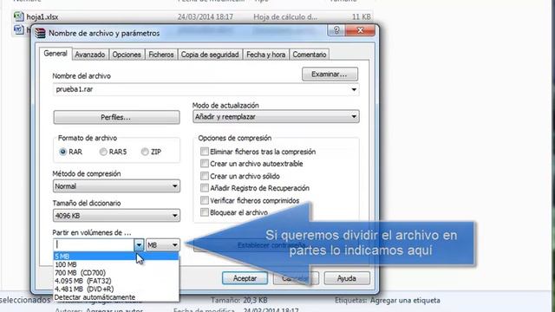Screen dimensions: 555x312
Task: Click the Examinar... button
Action: [x=330, y=75]
